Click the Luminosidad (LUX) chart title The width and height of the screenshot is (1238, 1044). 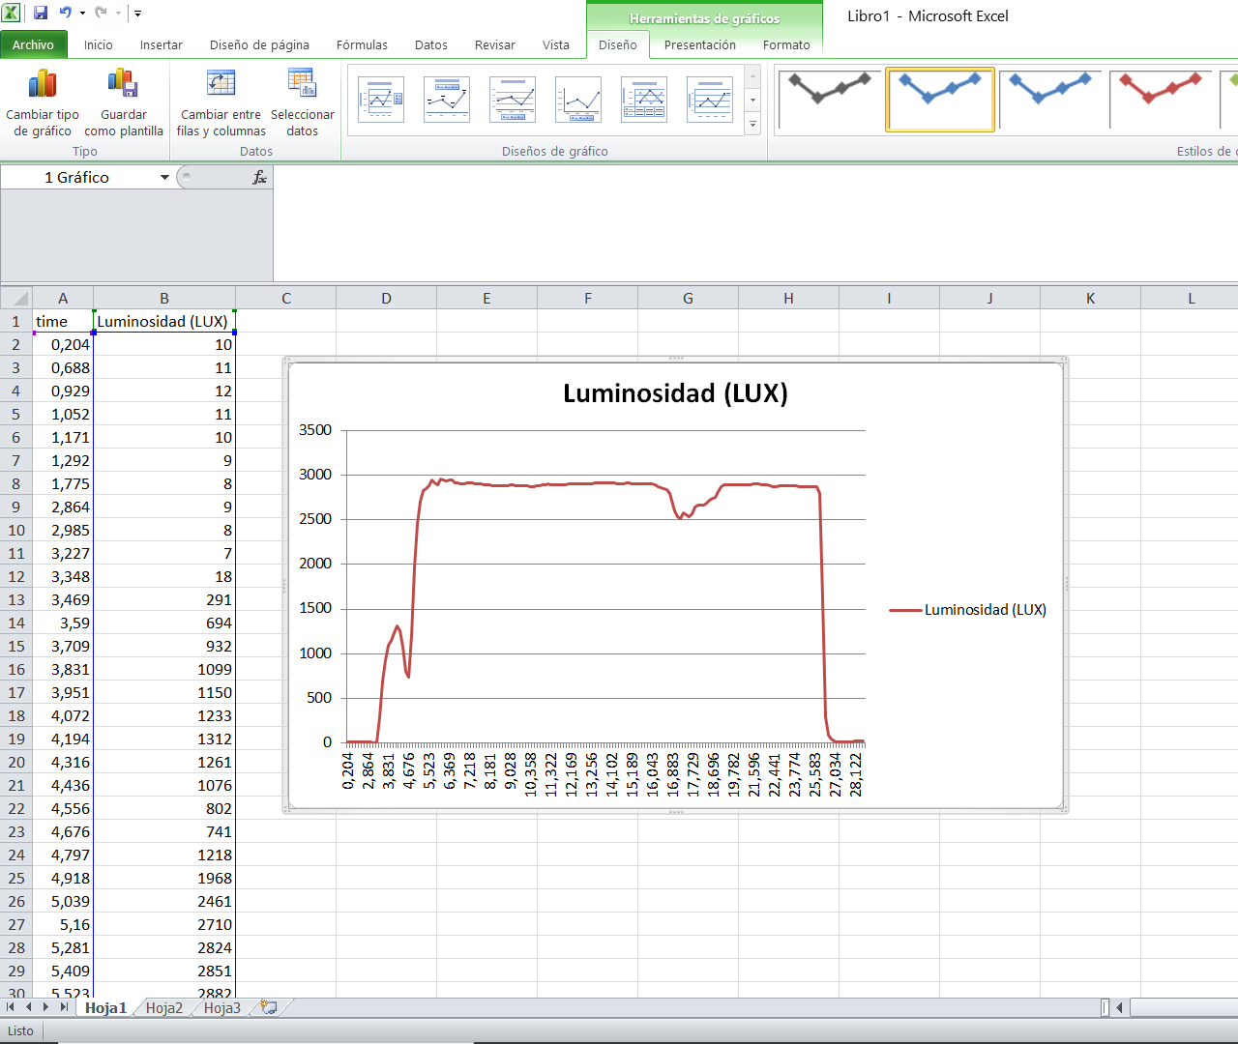tap(675, 393)
